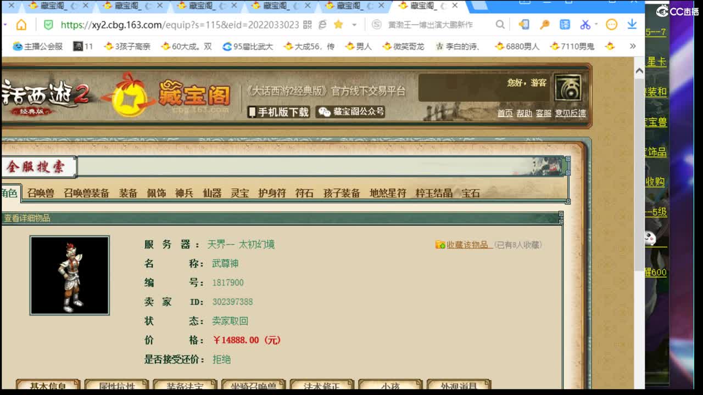Click the server name 天界一 太初幻境
The image size is (703, 395).
241,244
